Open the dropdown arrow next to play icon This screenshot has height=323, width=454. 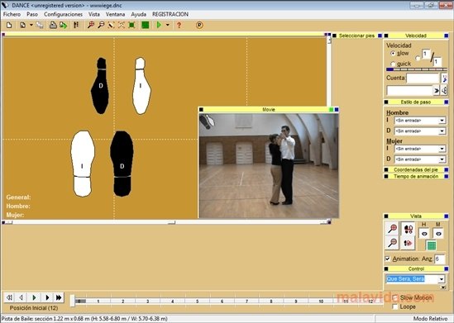click(167, 25)
